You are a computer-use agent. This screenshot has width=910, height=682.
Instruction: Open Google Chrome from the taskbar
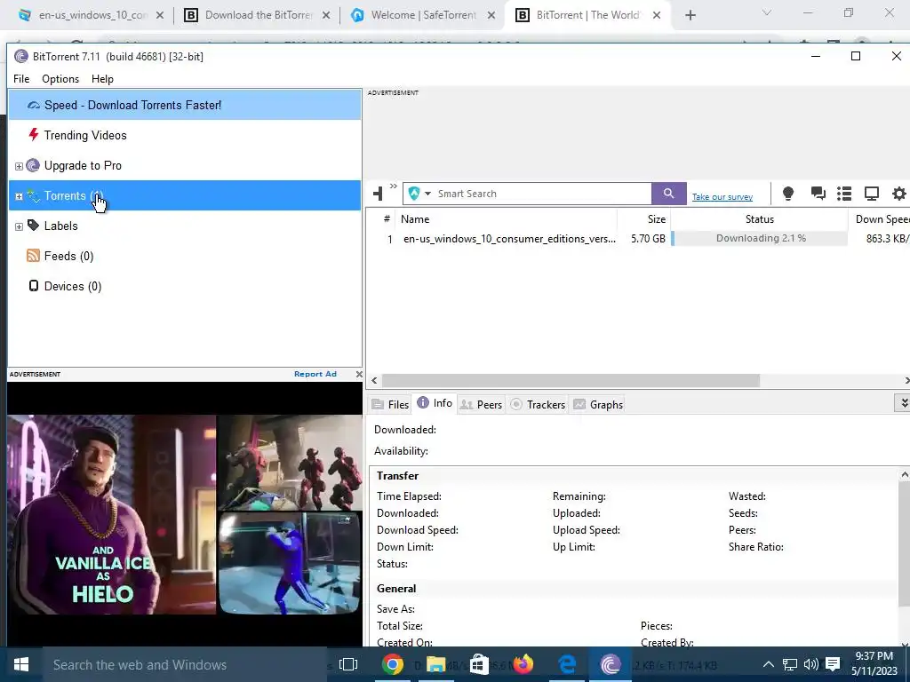392,664
